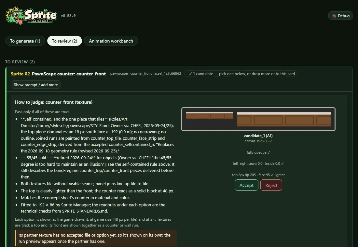This screenshot has height=247, width=358.
Task: Reject candidate_1 (A1)
Action: click(271, 185)
